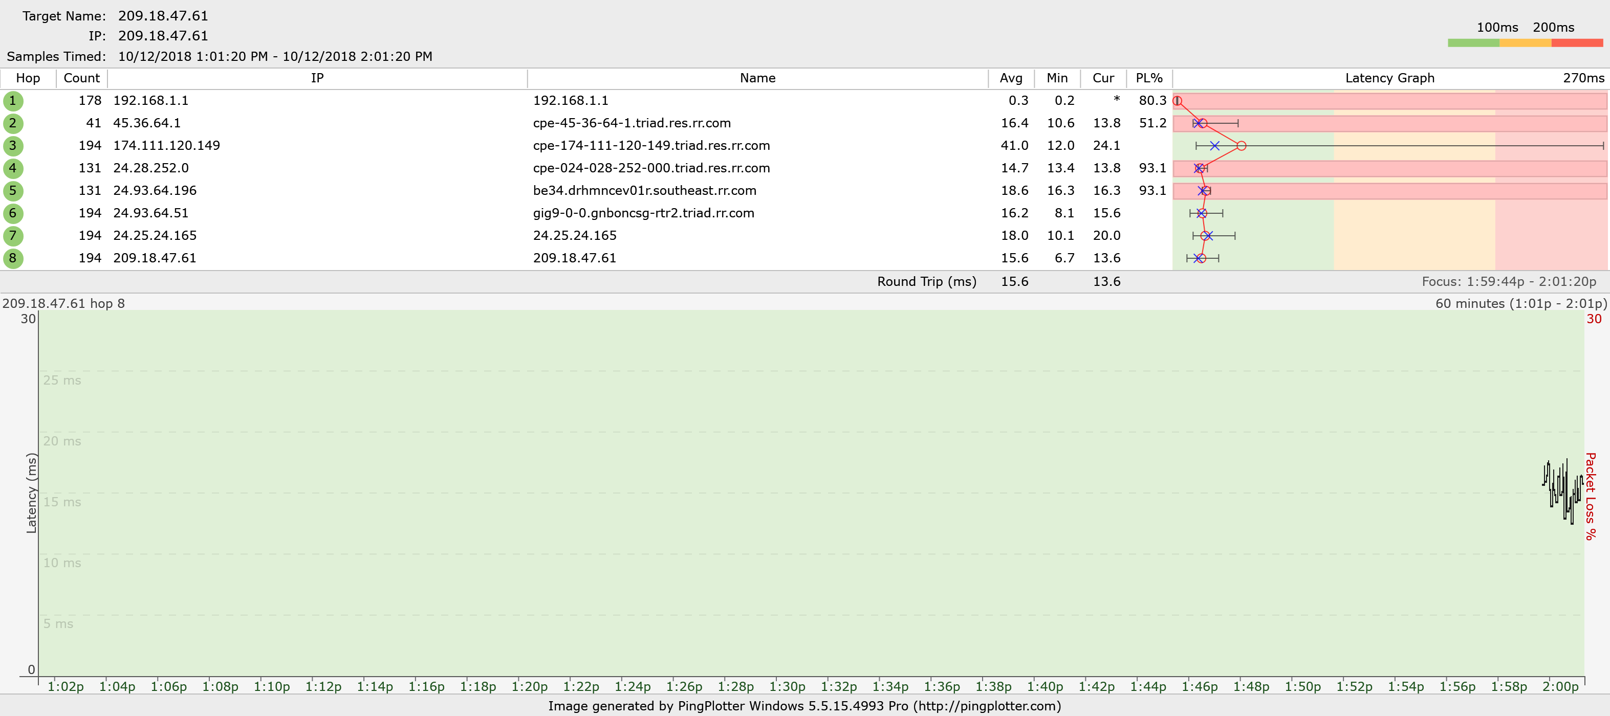Click the hop 7 green circle icon

(13, 236)
